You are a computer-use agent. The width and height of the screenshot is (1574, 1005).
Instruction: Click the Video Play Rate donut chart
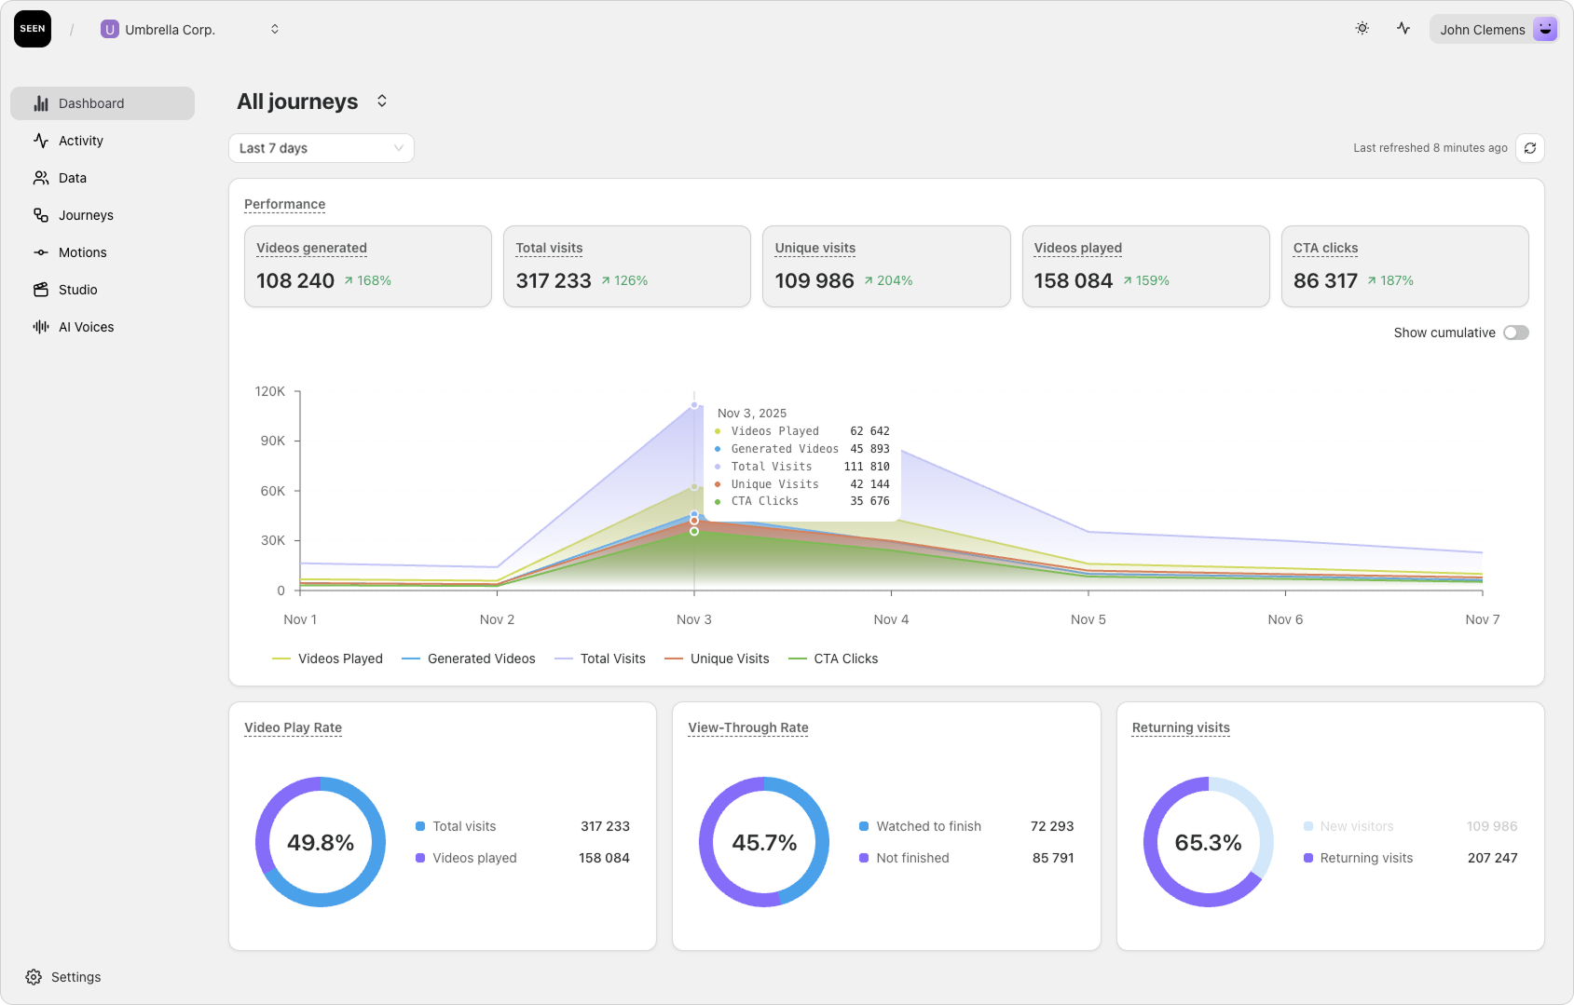321,842
